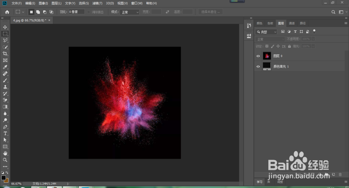Open the tool preset picker arrow

[x=23, y=12]
